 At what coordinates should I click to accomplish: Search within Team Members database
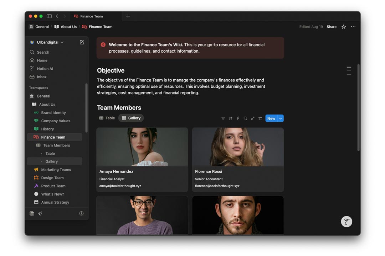point(245,118)
